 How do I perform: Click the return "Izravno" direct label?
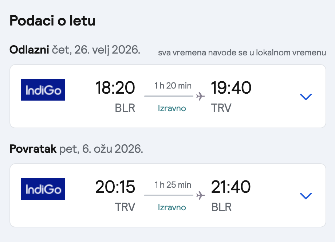pos(172,207)
